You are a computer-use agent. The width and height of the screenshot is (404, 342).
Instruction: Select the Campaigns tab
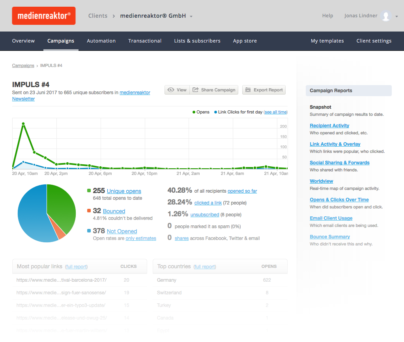click(x=61, y=41)
